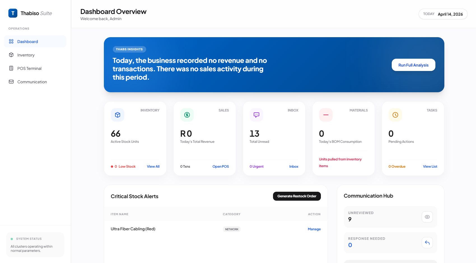Click the POS Terminal icon in the sidebar
The image size is (476, 263).
[x=11, y=68]
